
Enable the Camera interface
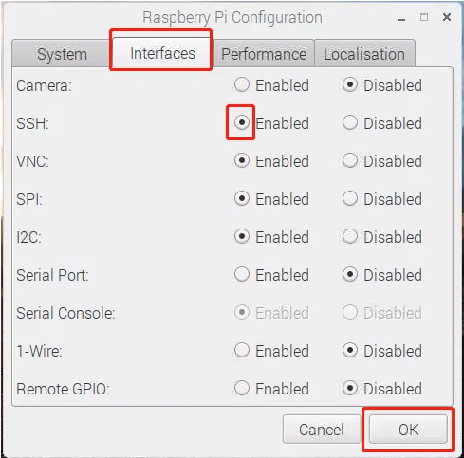242,84
